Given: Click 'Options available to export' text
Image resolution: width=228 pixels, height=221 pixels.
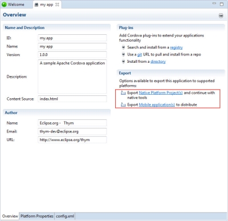Looking at the screenshot, I should click(x=167, y=83).
